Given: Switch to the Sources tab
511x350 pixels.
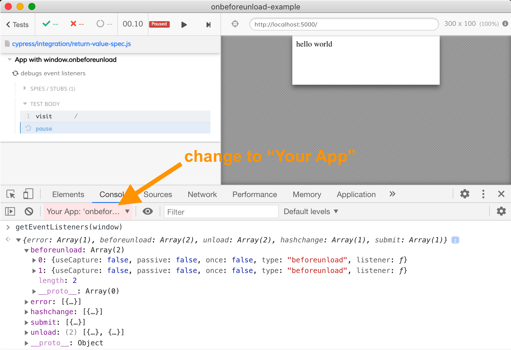Looking at the screenshot, I should click(158, 194).
